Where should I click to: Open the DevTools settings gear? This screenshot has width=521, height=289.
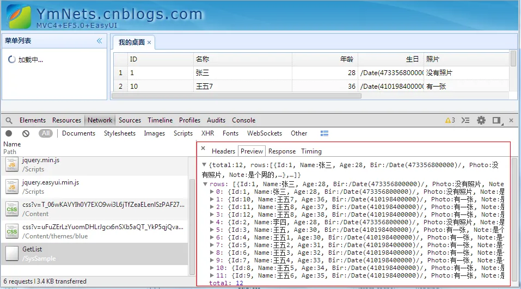tap(481, 120)
